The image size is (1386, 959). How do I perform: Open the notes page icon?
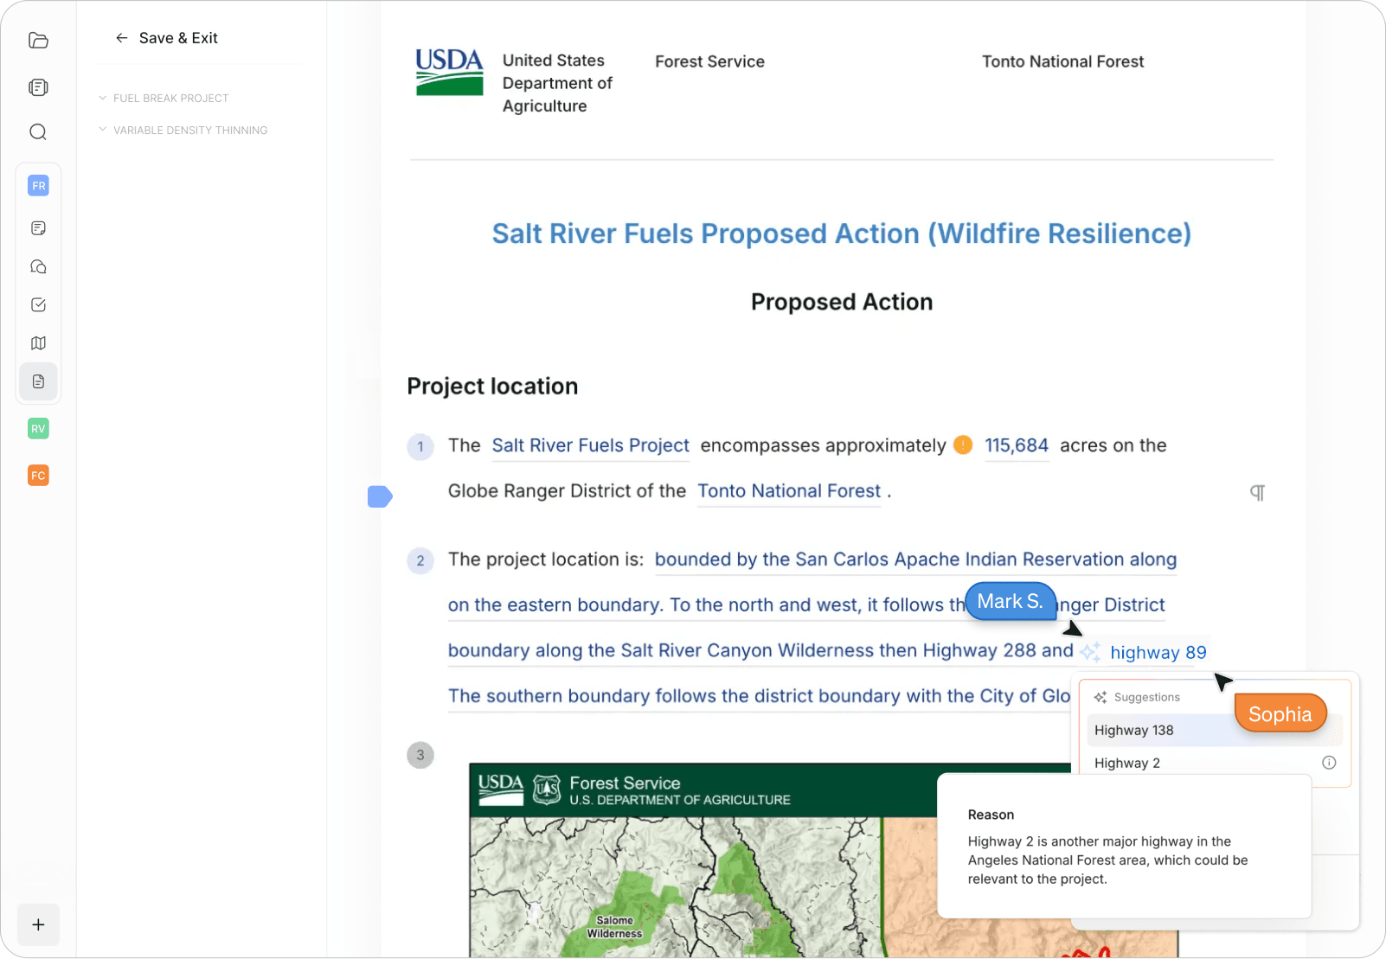click(38, 227)
